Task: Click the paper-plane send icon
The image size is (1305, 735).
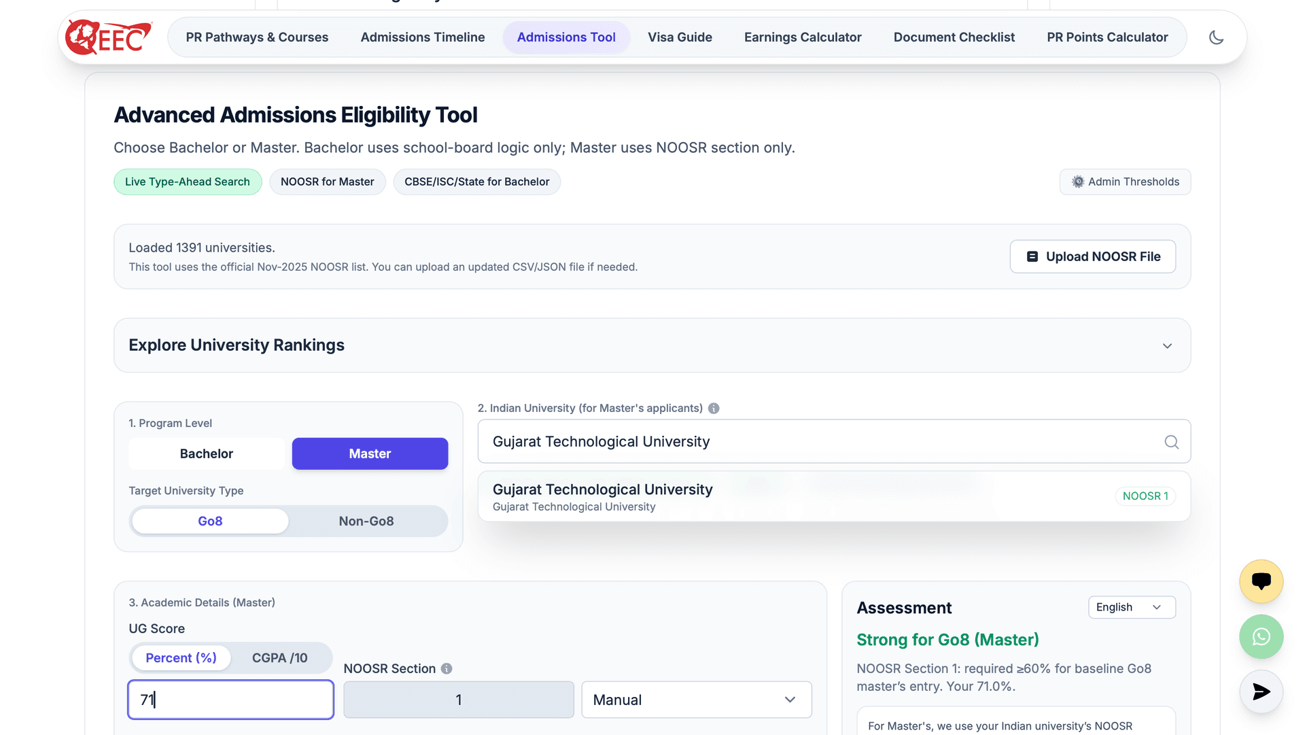Action: (1261, 691)
